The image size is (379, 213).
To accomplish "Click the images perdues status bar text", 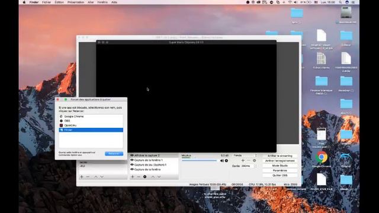I will point(207,184).
